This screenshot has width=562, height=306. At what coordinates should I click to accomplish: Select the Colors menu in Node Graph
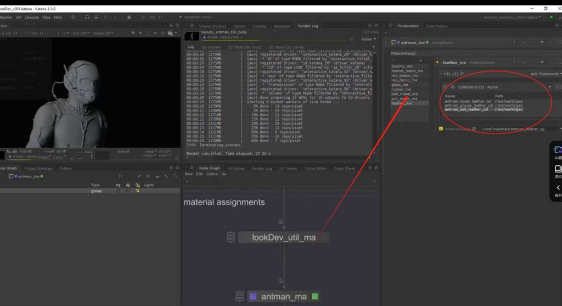(212, 174)
